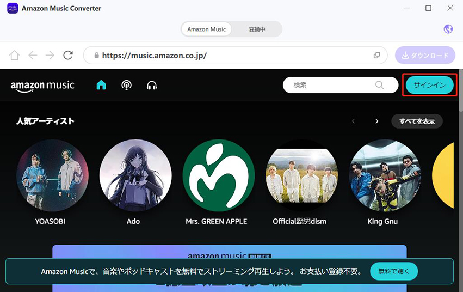Click the Ado artist name
Image resolution: width=463 pixels, height=292 pixels.
[x=133, y=221]
